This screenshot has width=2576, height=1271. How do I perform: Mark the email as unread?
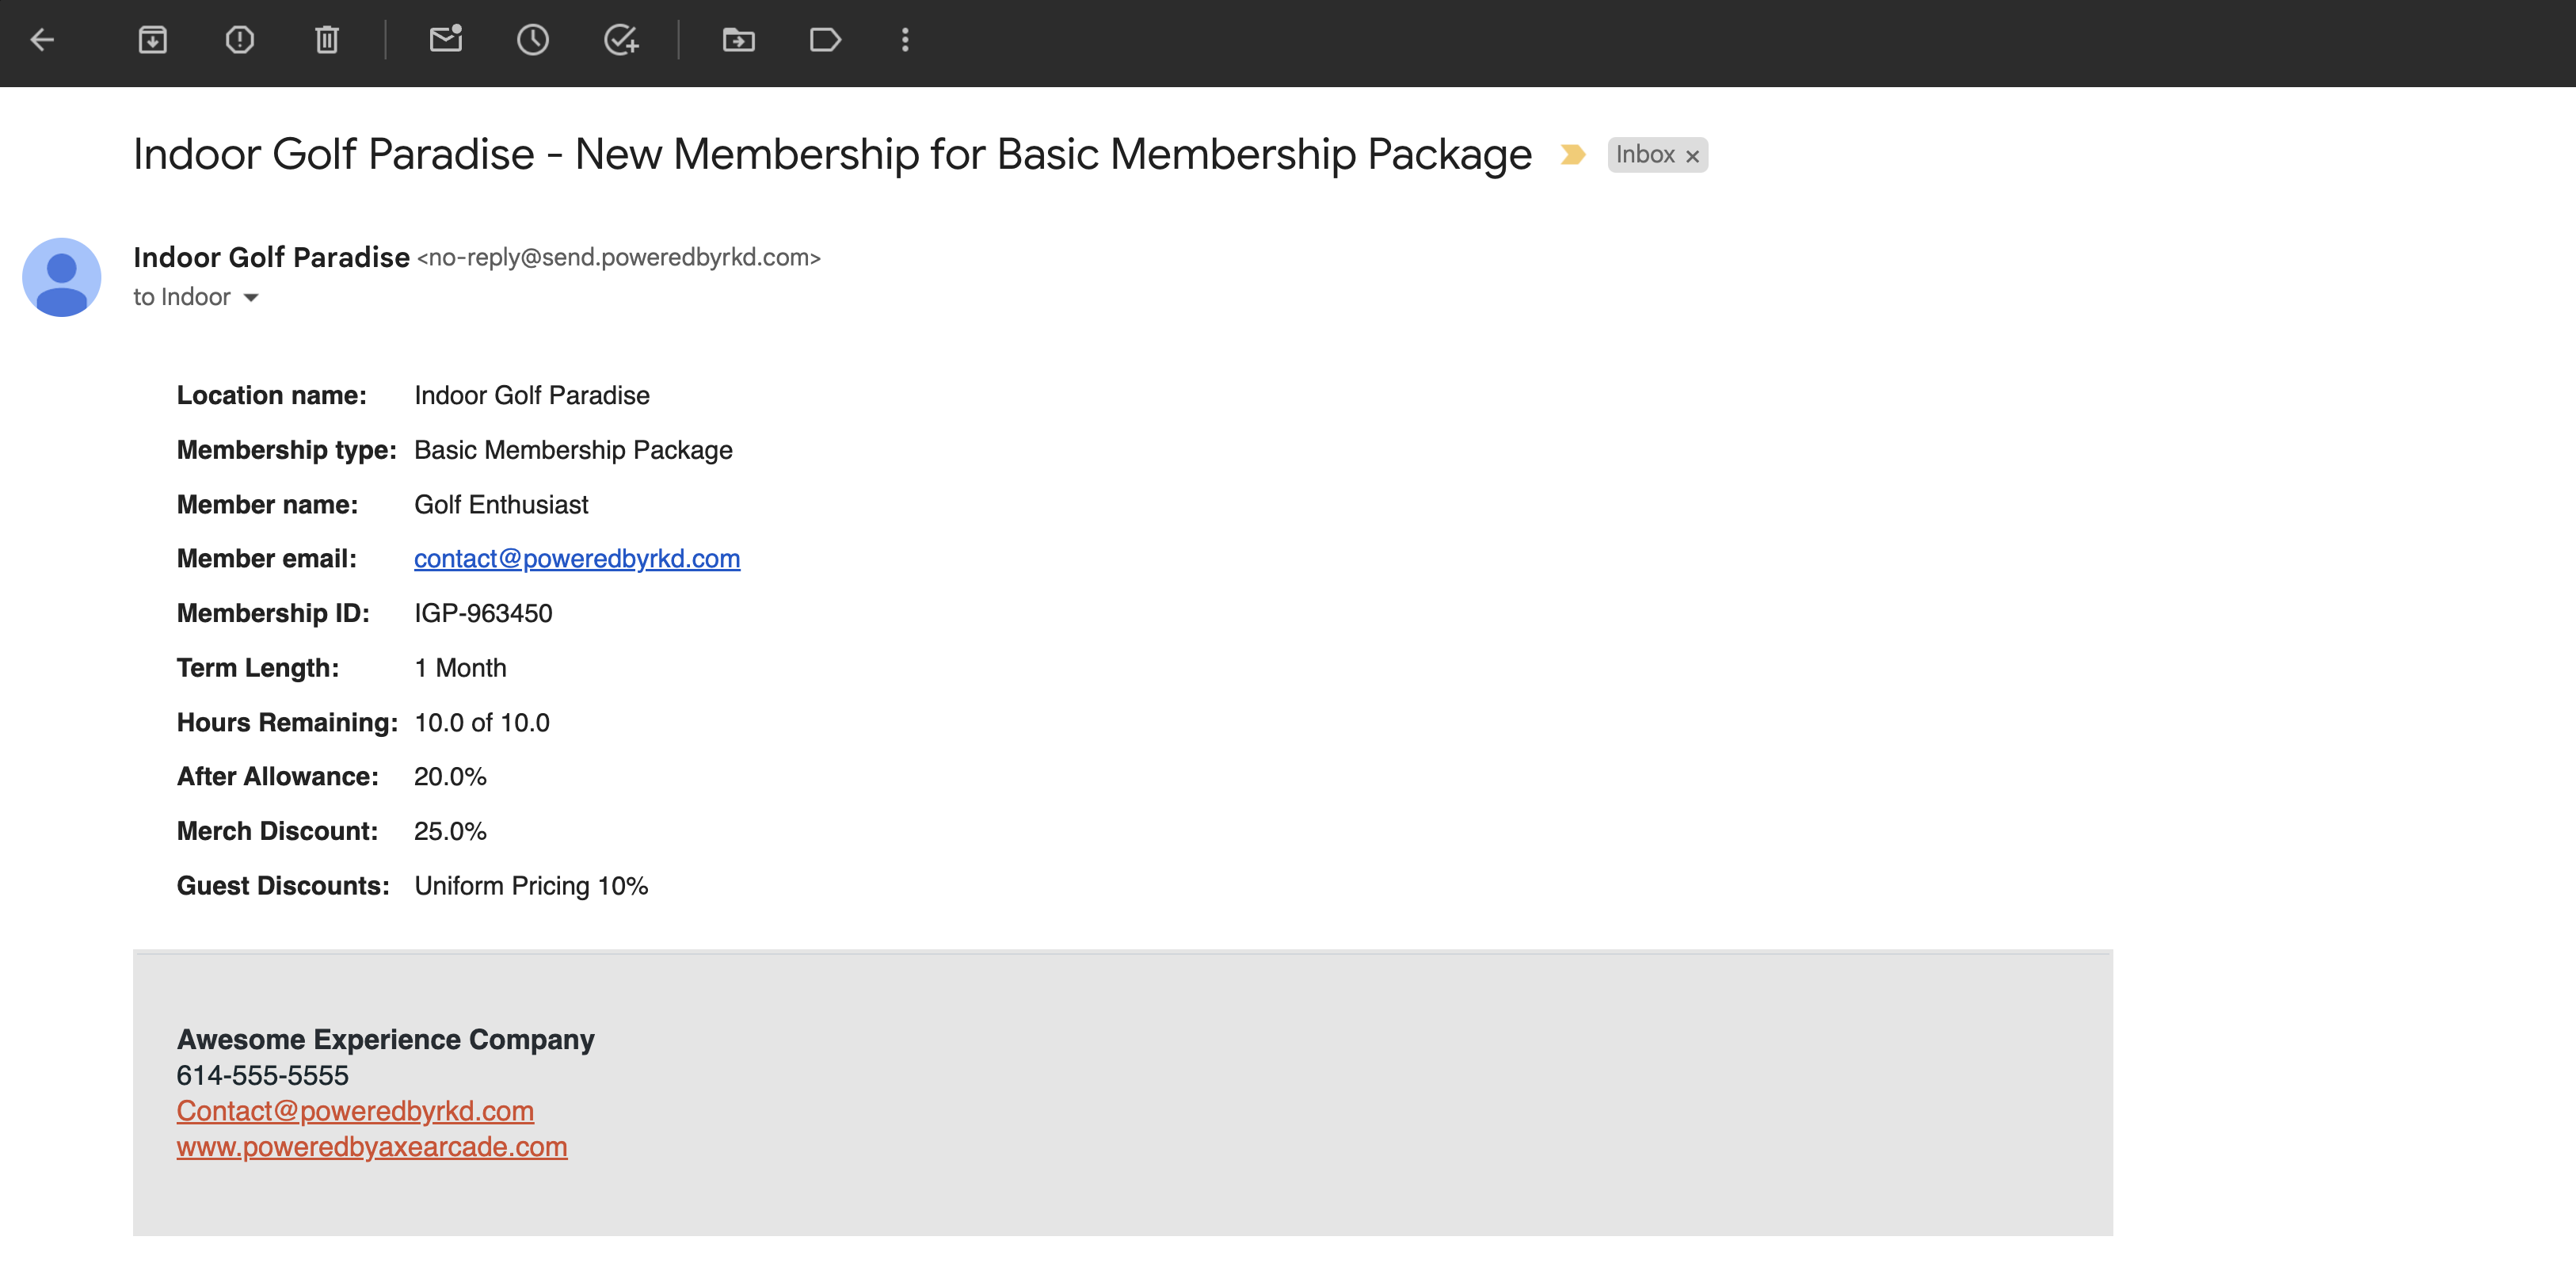coord(446,40)
